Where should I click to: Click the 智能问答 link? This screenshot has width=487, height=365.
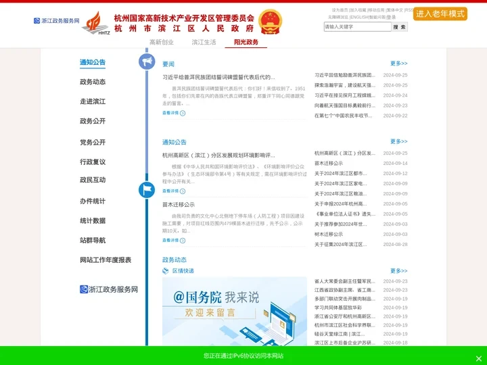point(377,17)
